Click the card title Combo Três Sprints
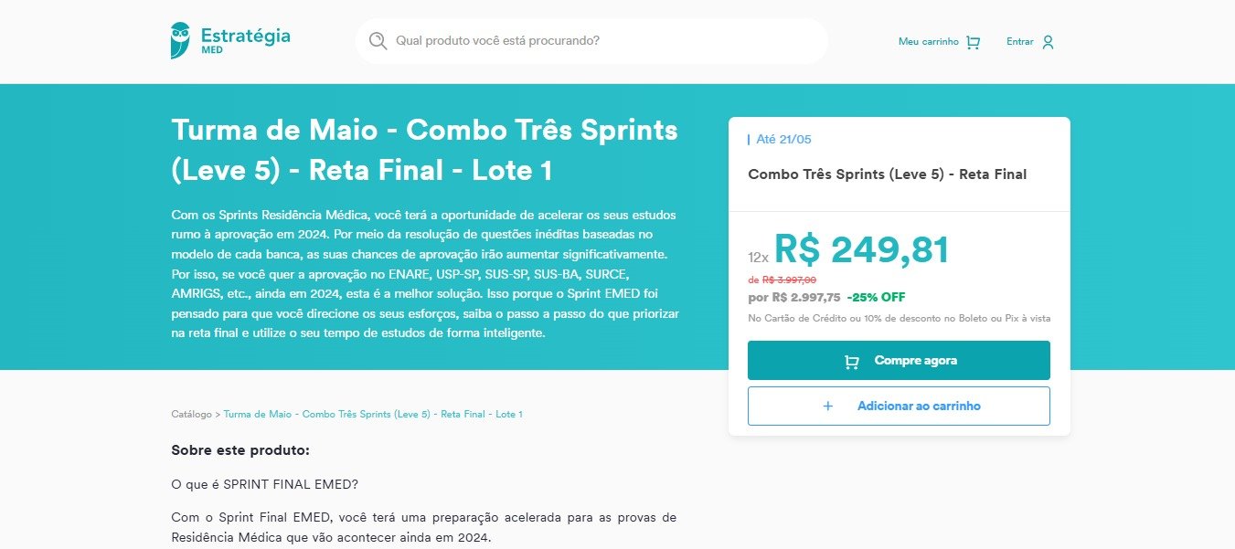 [887, 174]
